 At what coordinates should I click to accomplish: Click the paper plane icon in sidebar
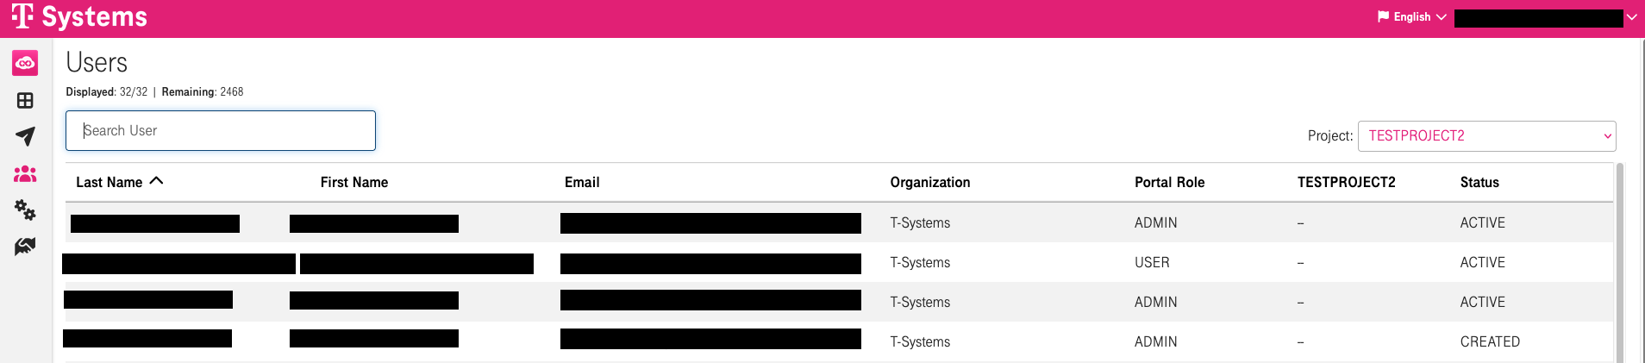25,136
